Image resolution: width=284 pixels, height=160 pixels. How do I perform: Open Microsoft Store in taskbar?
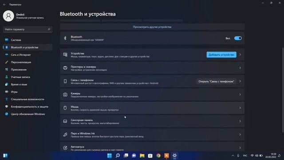(150, 156)
